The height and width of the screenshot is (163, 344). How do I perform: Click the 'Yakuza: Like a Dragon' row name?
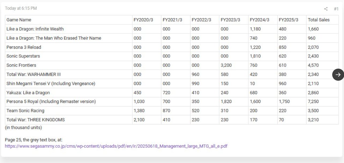coord(28,92)
